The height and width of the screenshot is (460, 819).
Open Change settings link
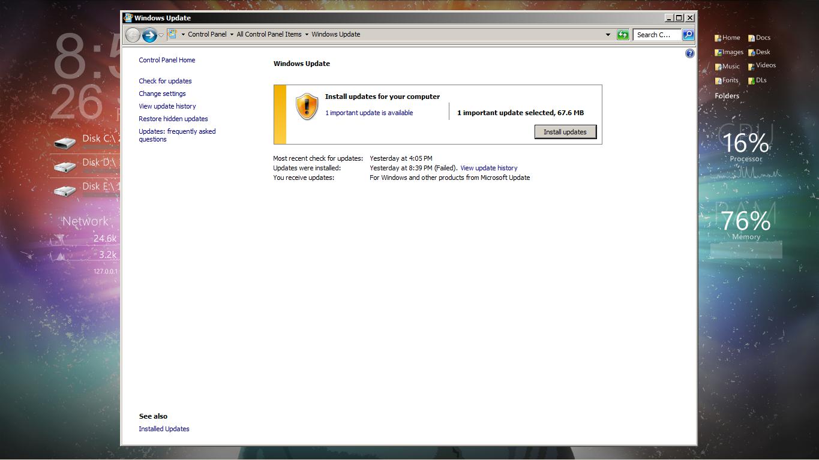(162, 94)
